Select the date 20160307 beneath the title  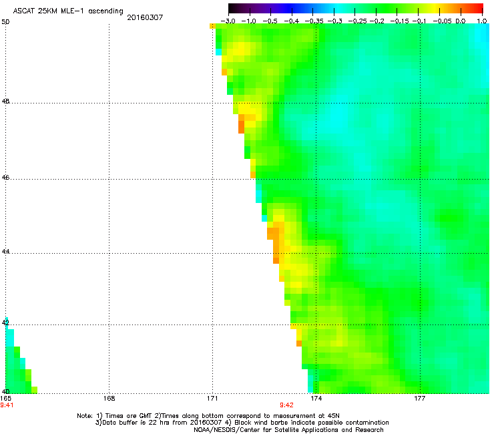click(145, 17)
